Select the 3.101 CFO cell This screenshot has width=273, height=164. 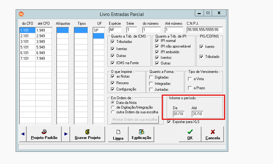click(28, 42)
